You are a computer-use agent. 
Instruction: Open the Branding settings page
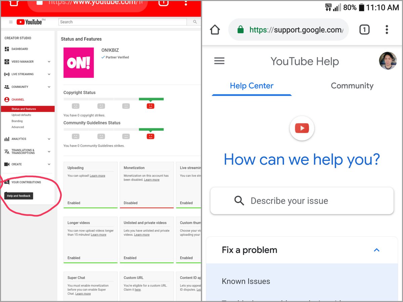[17, 121]
